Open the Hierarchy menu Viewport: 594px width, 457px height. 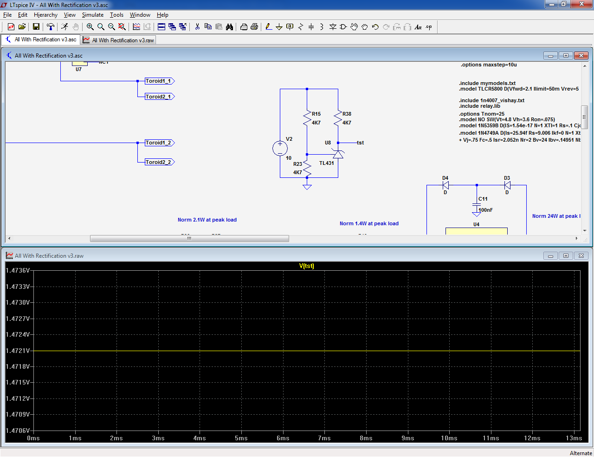coord(45,15)
